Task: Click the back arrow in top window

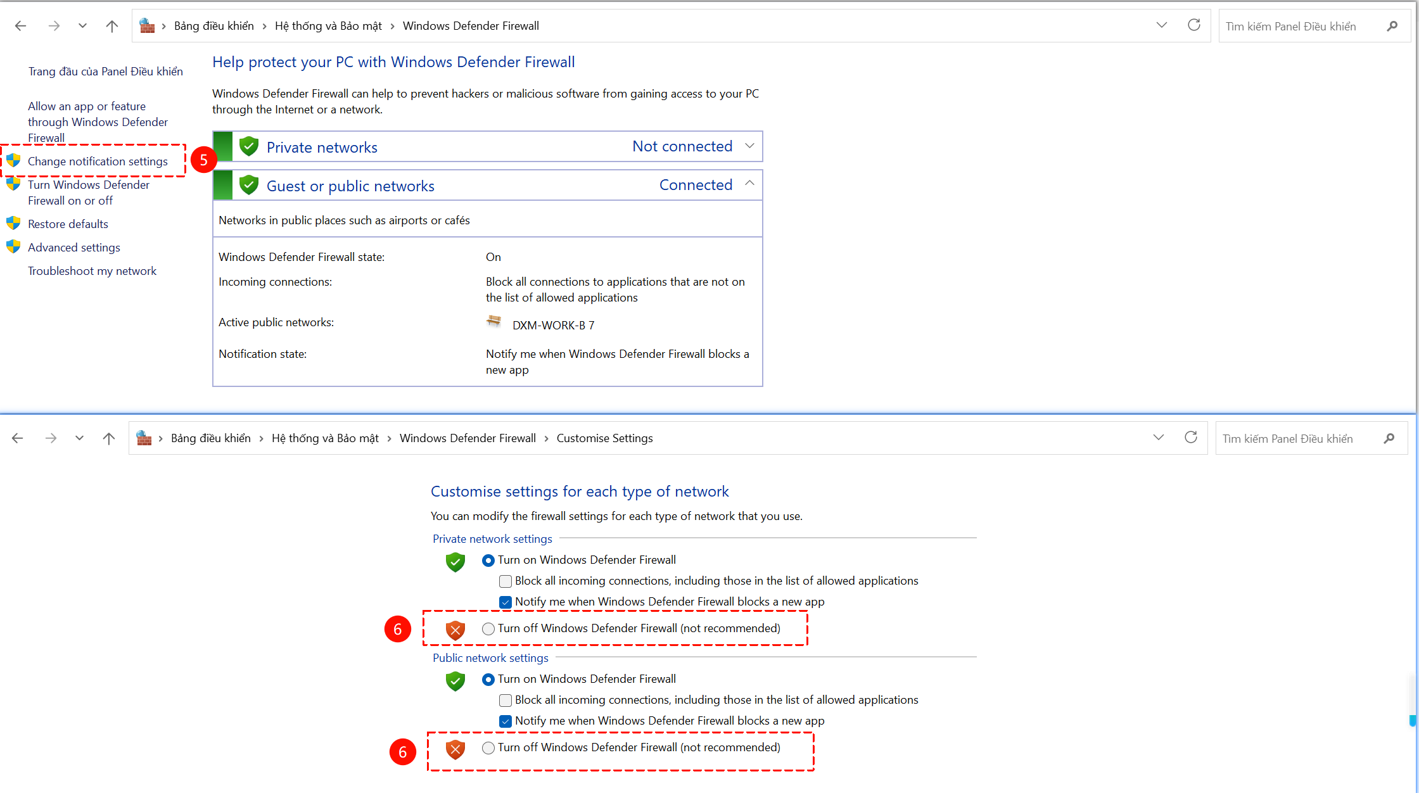Action: (20, 26)
